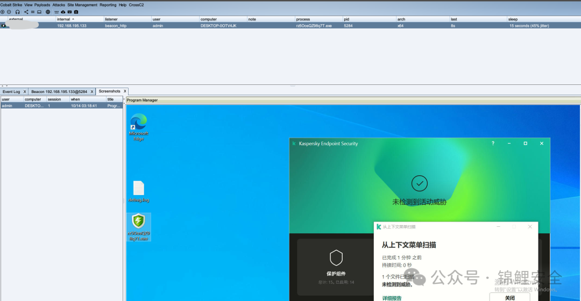The width and height of the screenshot is (581, 301).
Task: Click the Kaspersky help question mark icon
Action: click(x=493, y=144)
